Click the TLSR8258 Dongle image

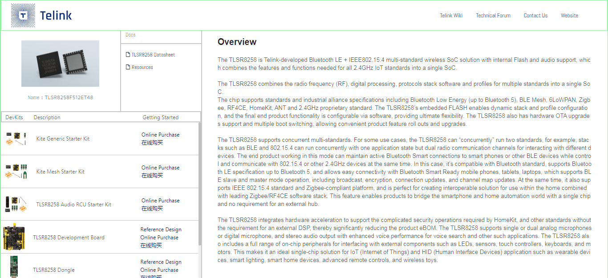[x=14, y=267]
